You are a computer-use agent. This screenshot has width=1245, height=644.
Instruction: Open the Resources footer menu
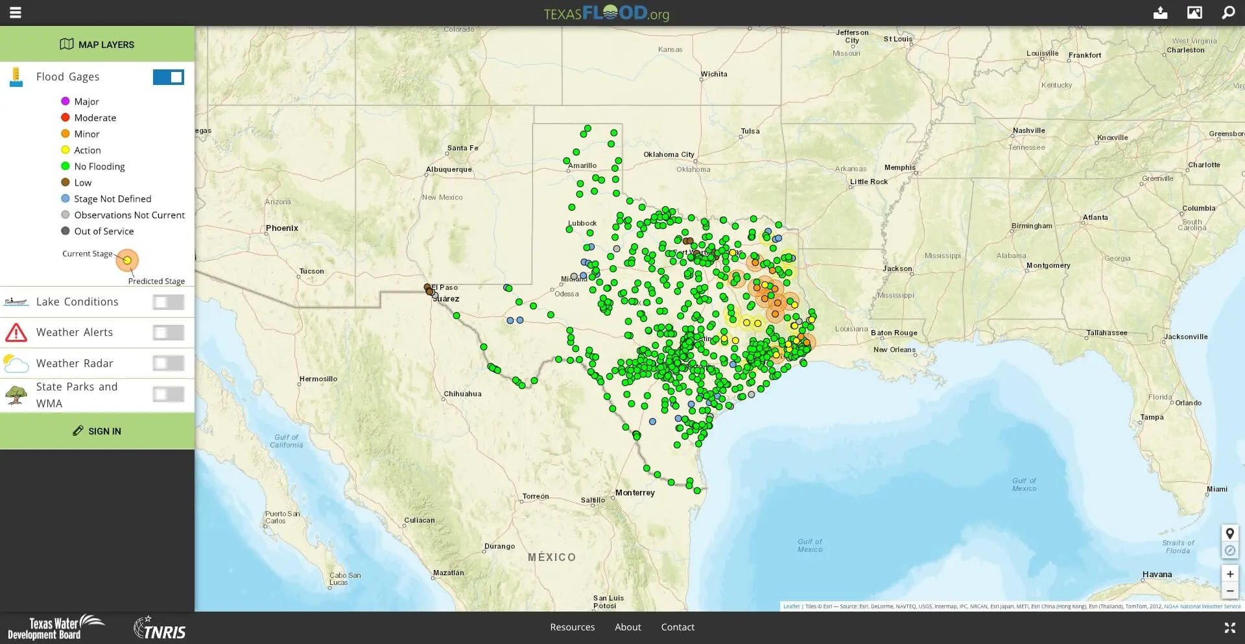point(572,627)
